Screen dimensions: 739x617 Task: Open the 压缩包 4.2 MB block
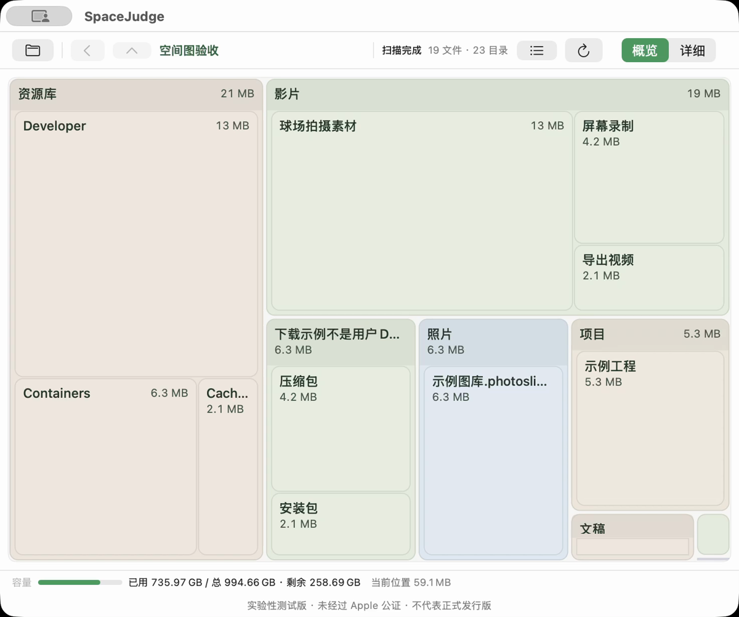pos(341,429)
